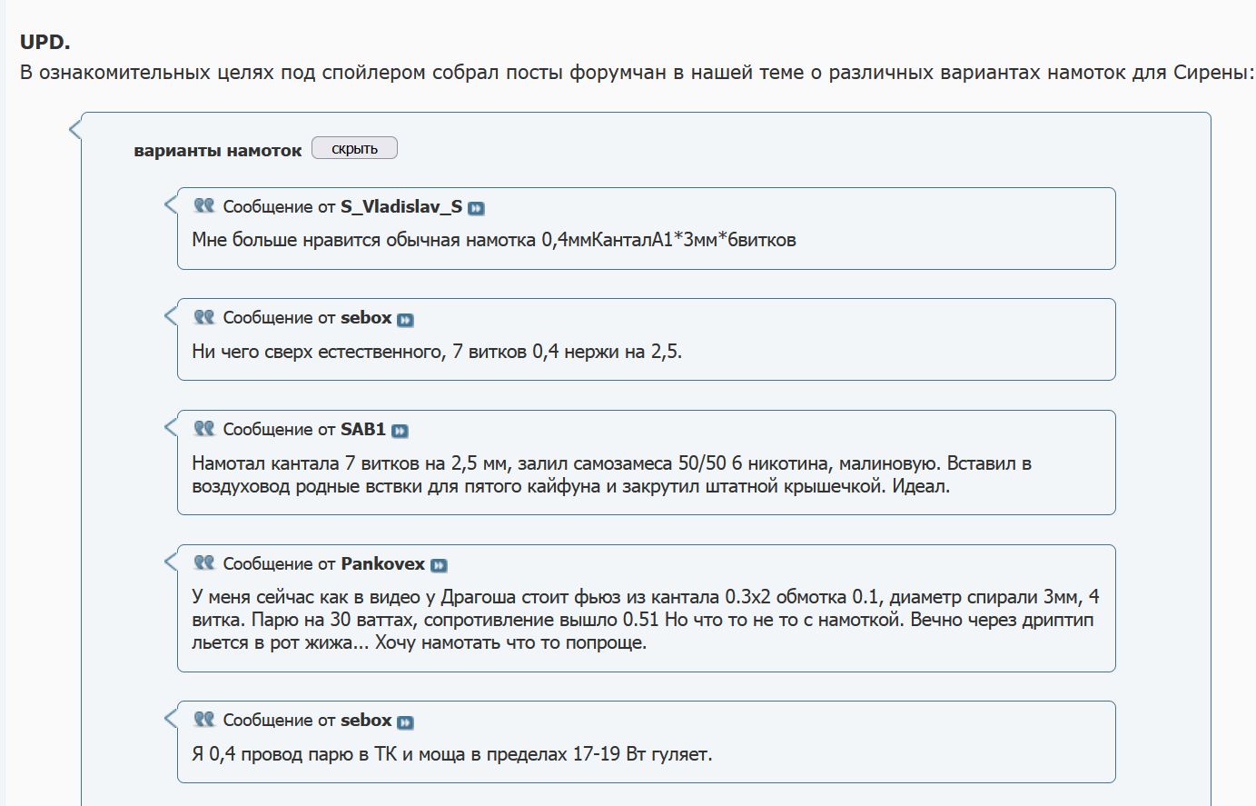1256x806 pixels.
Task: Click the intro sentence mentioning Сирены
Action: point(637,72)
